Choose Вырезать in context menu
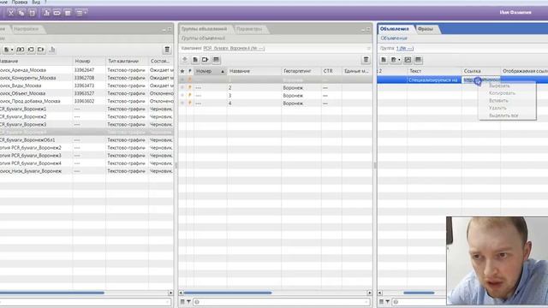 click(x=499, y=86)
